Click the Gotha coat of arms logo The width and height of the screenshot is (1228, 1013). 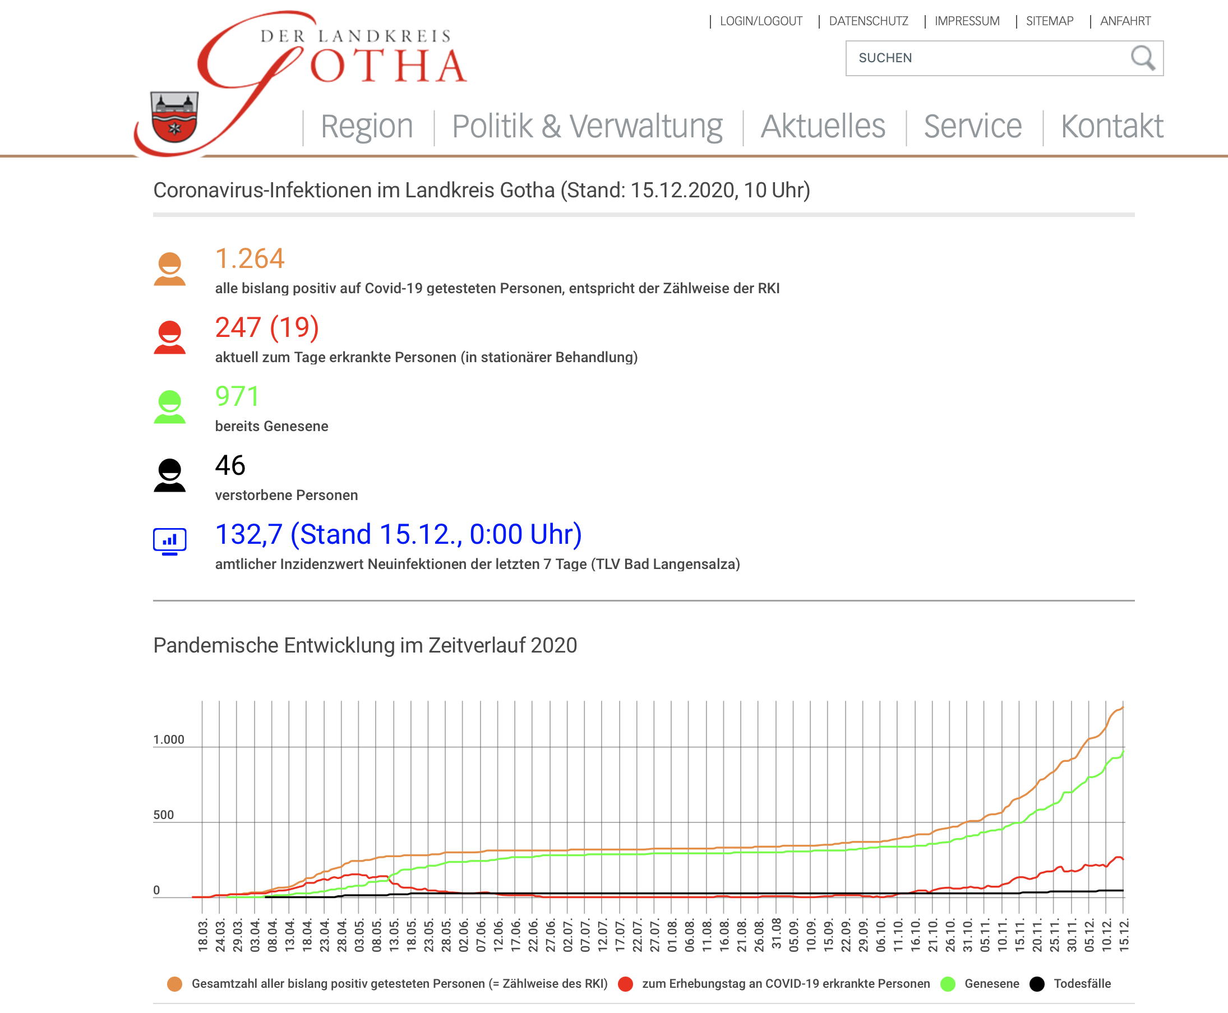[174, 117]
